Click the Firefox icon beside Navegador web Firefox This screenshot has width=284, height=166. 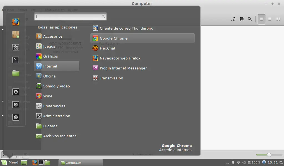pos(95,58)
